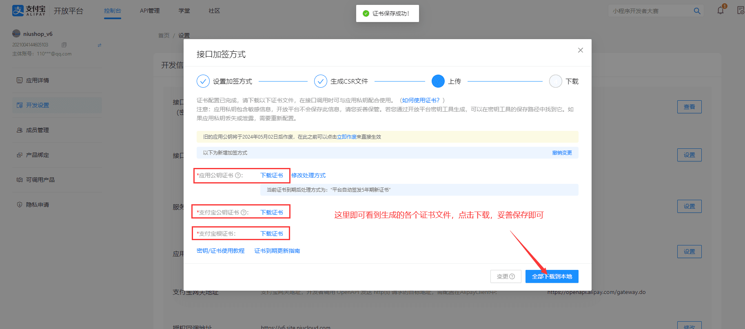Click the switch application arrows icon
Screen dimensions: 745x329
coord(100,45)
